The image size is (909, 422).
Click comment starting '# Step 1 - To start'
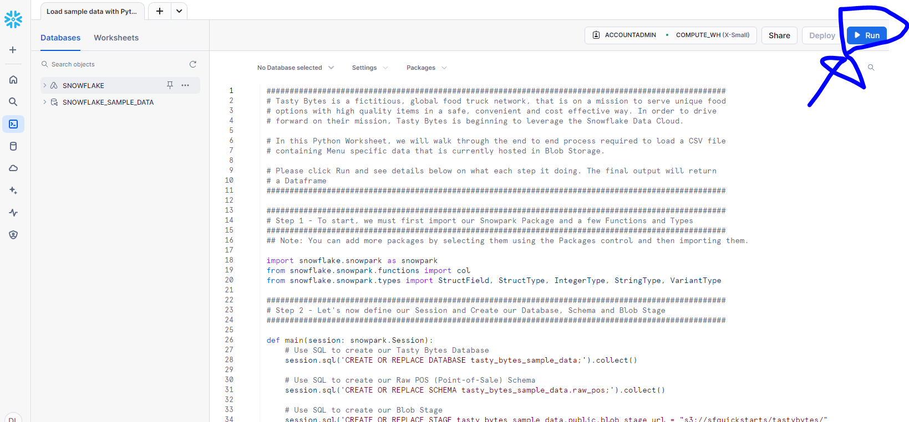coord(480,221)
